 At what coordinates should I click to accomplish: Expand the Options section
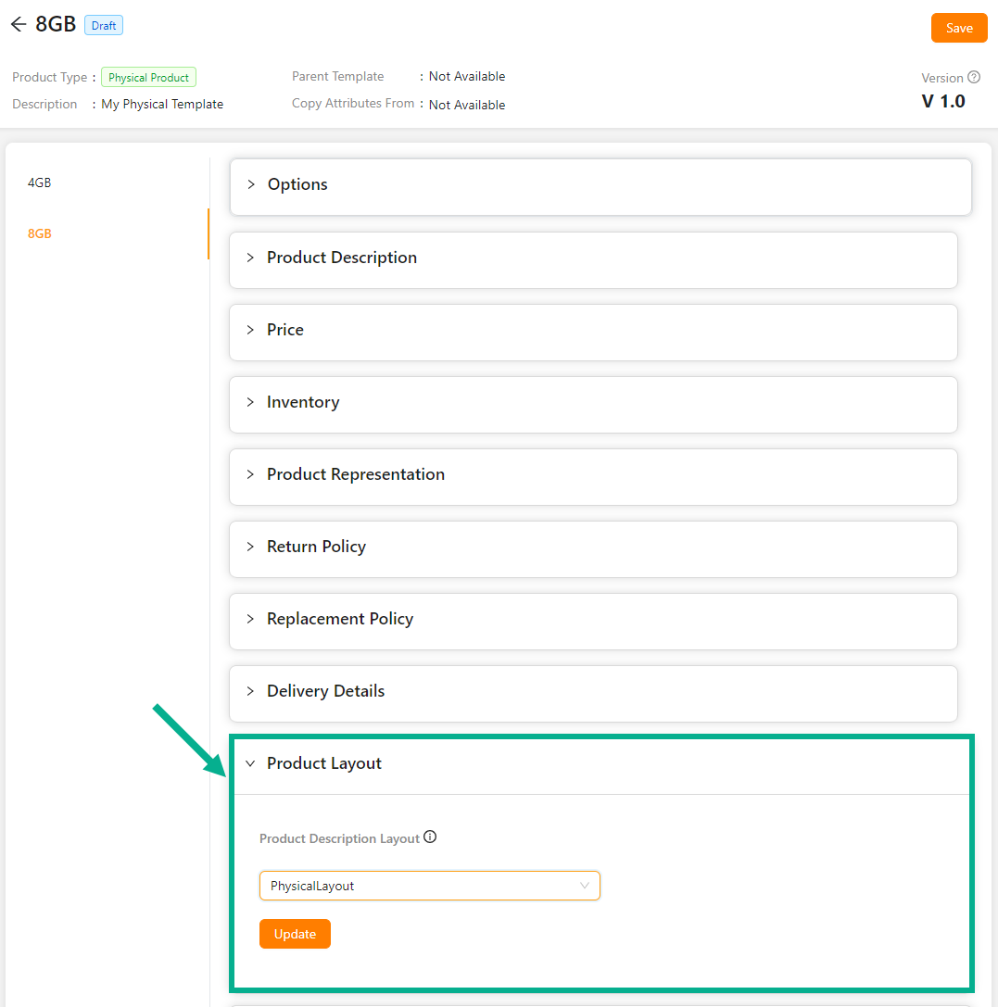coord(297,184)
